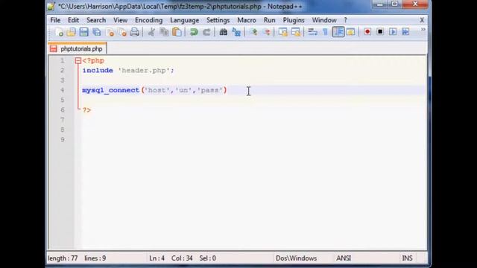Click the 'host' string argument

pos(157,90)
